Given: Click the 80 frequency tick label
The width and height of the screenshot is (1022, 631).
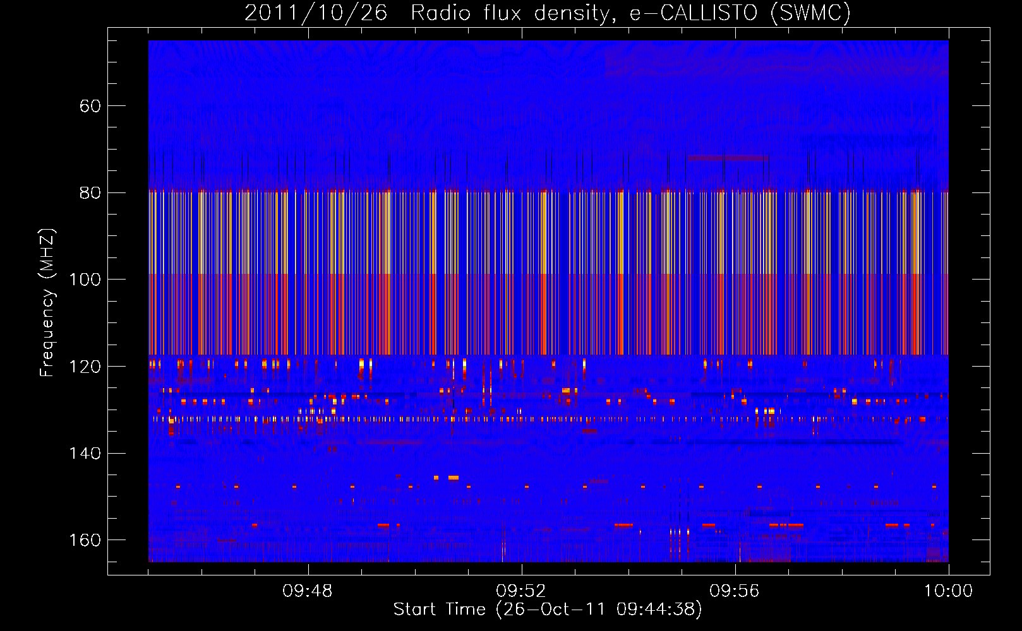Looking at the screenshot, I should pyautogui.click(x=90, y=193).
